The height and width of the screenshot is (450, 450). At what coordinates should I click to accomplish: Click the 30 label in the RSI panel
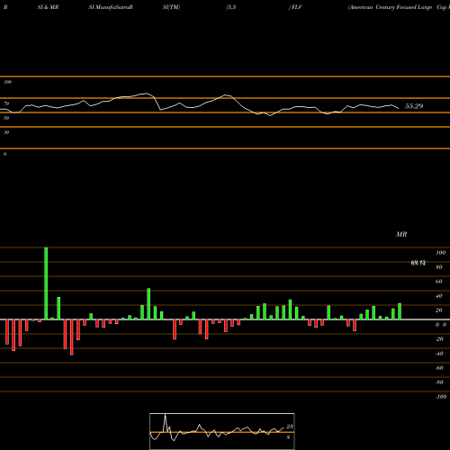point(6,132)
